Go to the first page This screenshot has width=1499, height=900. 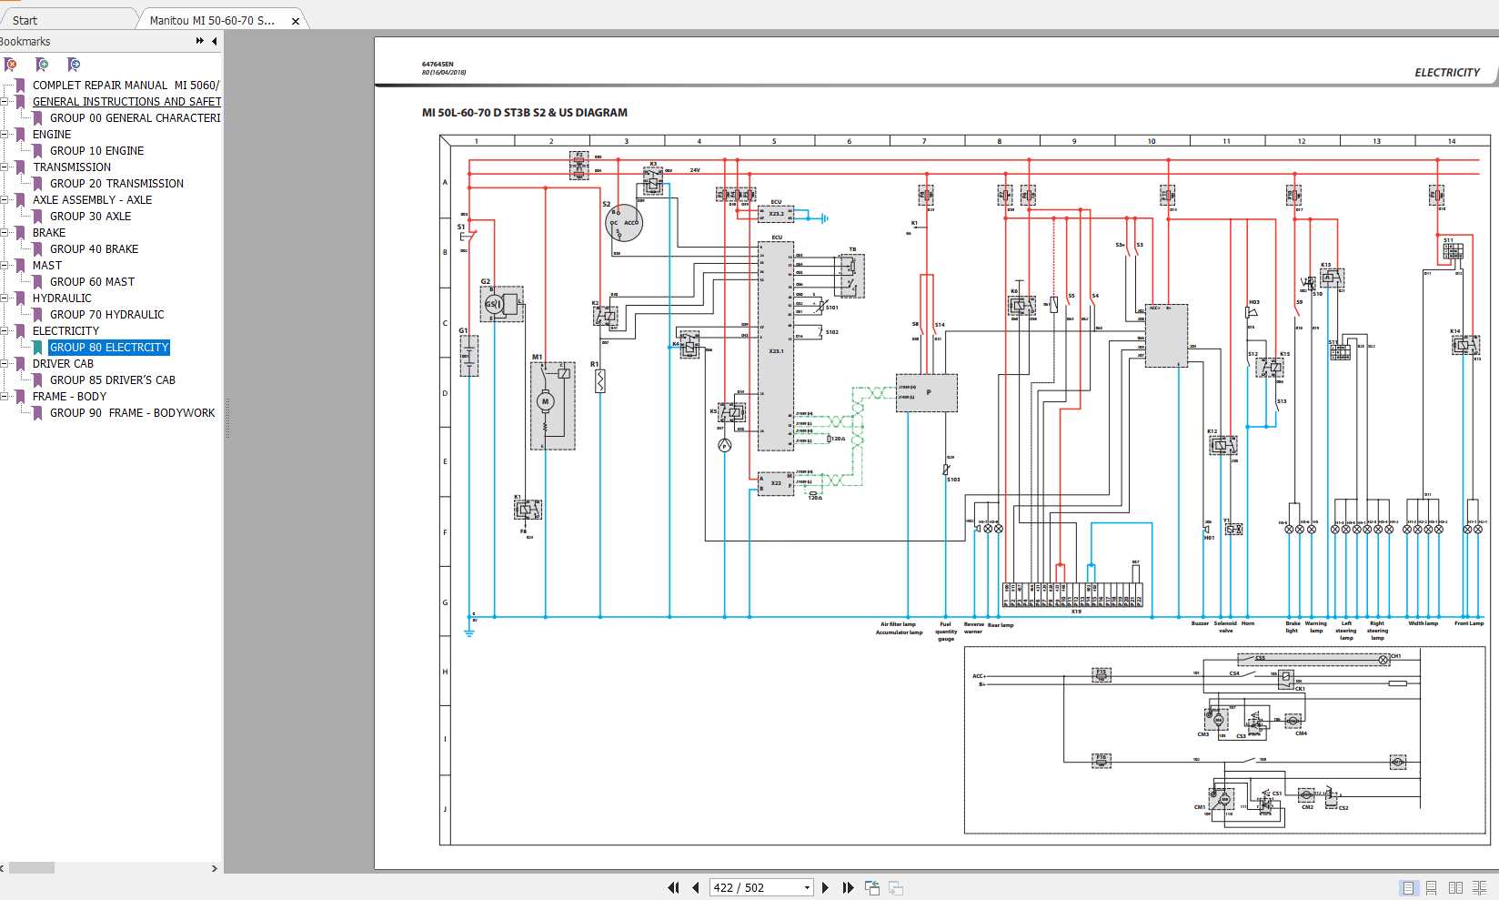673,888
